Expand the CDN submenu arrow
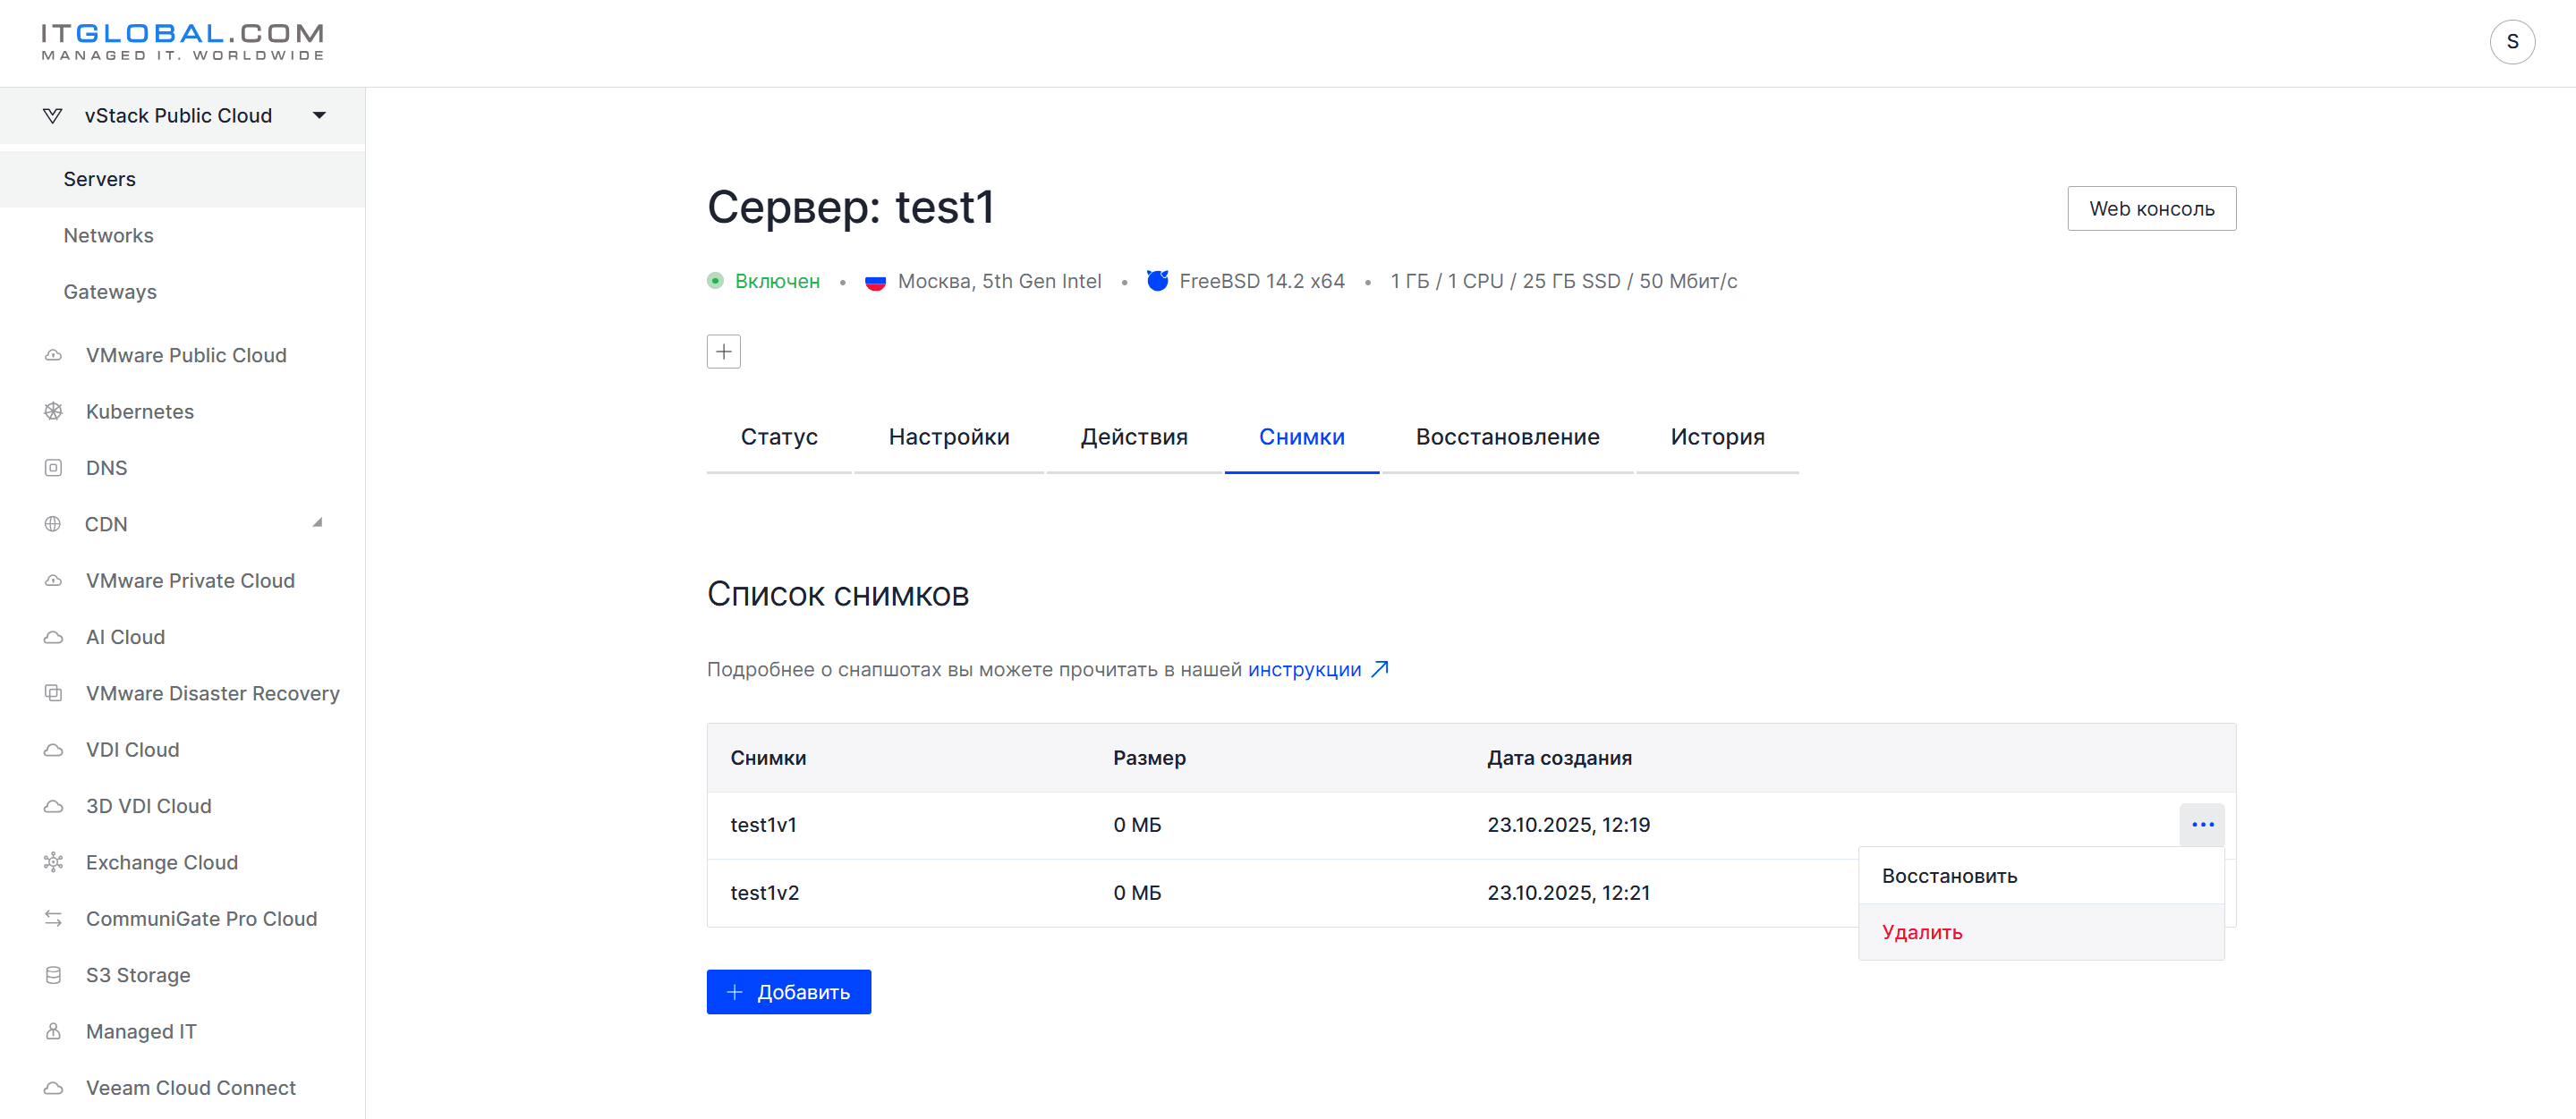The height and width of the screenshot is (1119, 2576). [317, 522]
